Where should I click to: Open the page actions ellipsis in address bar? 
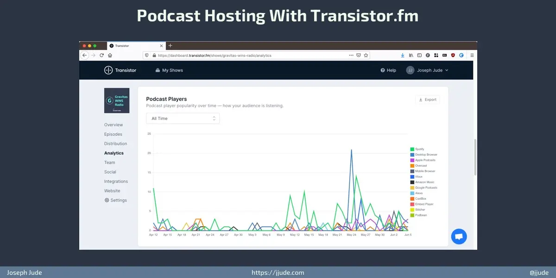(351, 55)
